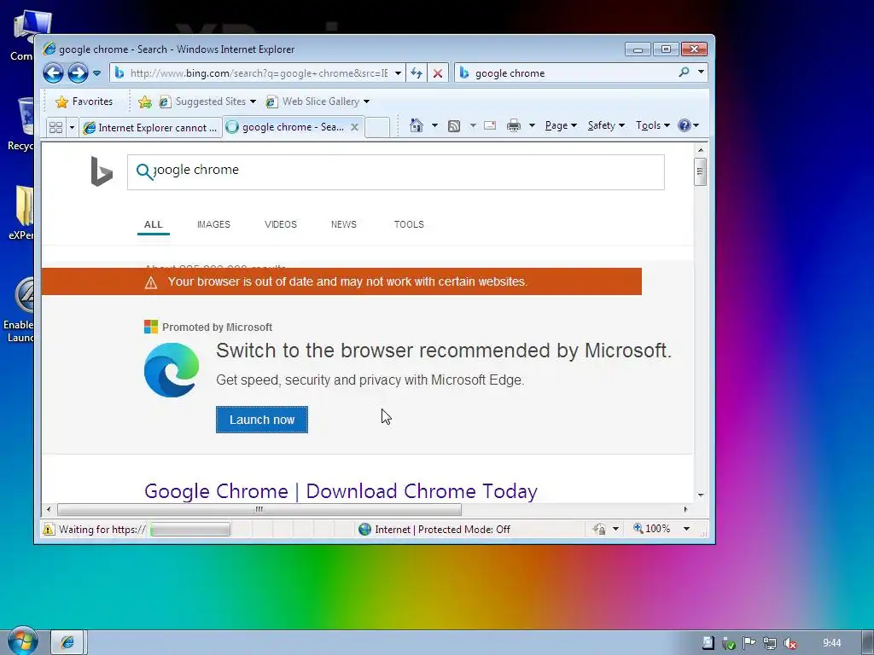Expand the address bar autocomplete dropdown

(398, 73)
